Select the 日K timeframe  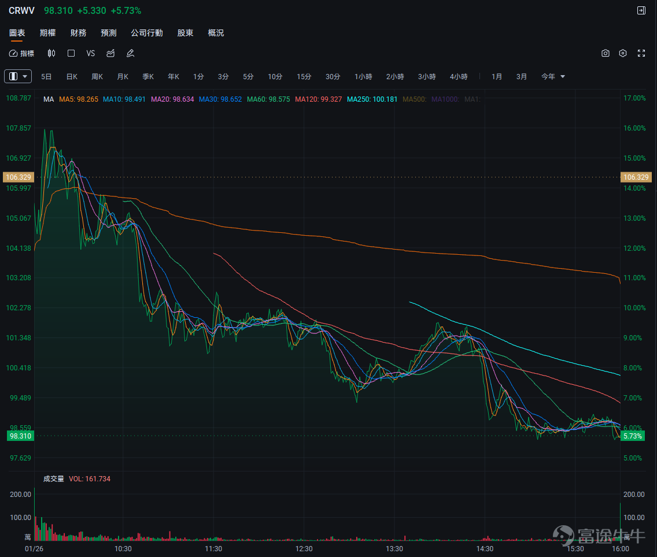tap(72, 77)
